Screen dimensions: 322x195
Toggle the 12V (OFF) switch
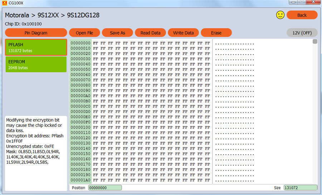coord(302,33)
